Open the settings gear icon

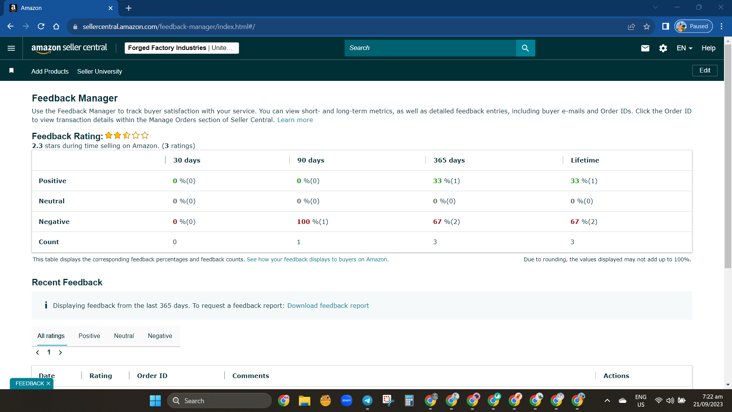click(663, 48)
